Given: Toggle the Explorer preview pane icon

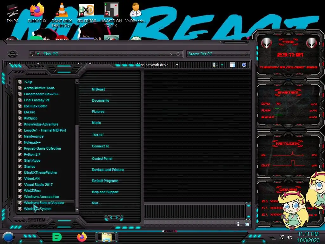Looking at the screenshot, I should click(233, 65).
